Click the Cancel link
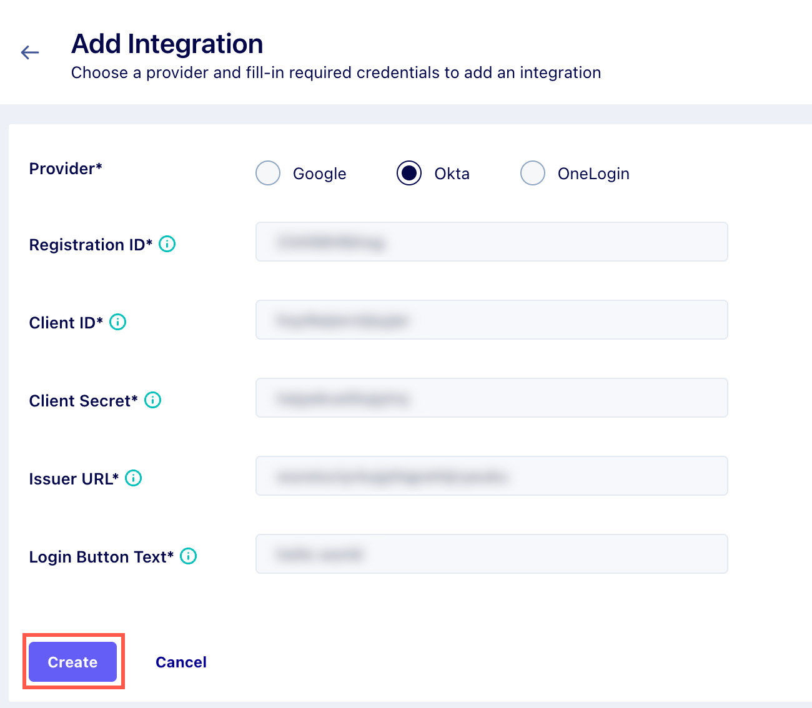The height and width of the screenshot is (708, 812). [181, 662]
